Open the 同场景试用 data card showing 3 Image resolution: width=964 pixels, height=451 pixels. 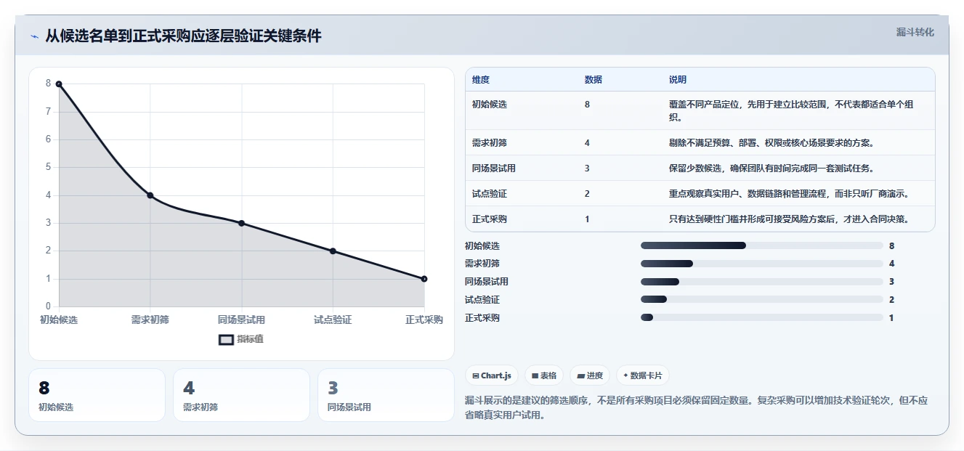pyautogui.click(x=386, y=395)
